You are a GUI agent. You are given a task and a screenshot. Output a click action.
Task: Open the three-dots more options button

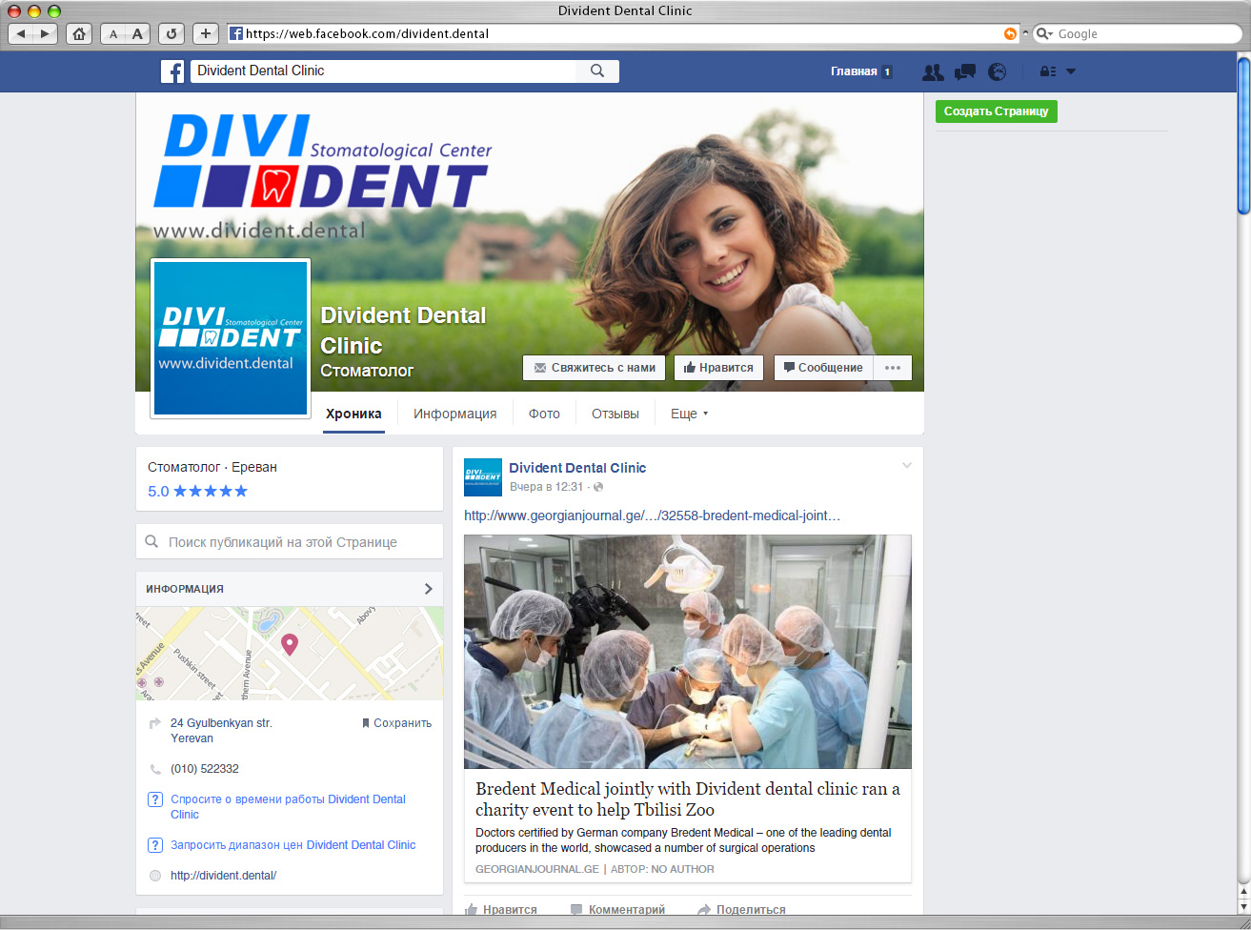coord(893,368)
